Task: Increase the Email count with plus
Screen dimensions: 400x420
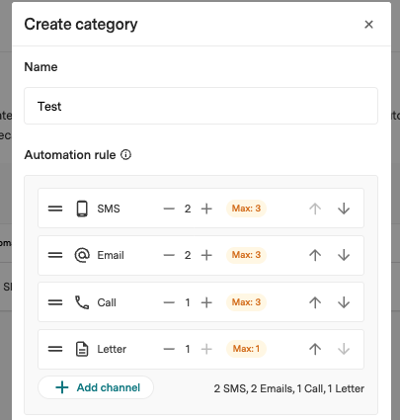Action: pos(206,255)
